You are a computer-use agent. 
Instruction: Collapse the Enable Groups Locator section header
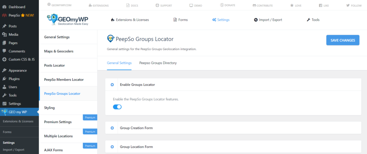tap(233, 85)
